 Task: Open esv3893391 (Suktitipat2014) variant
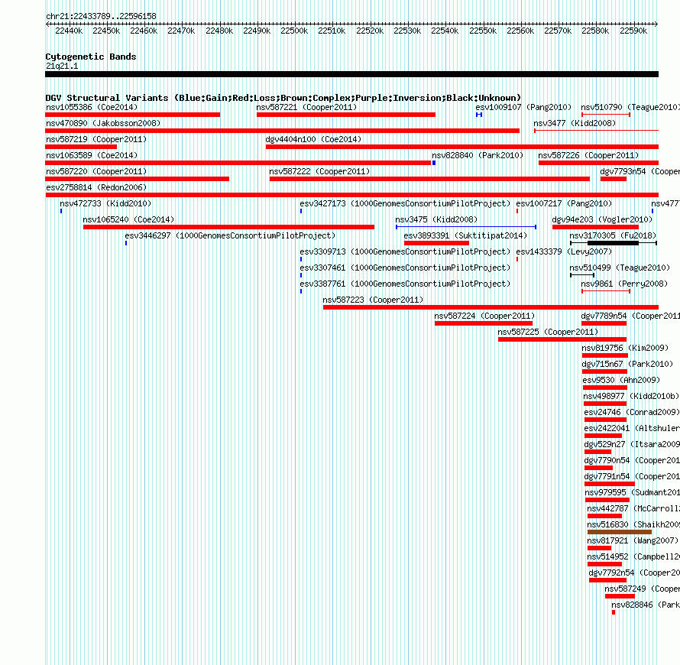(x=436, y=243)
